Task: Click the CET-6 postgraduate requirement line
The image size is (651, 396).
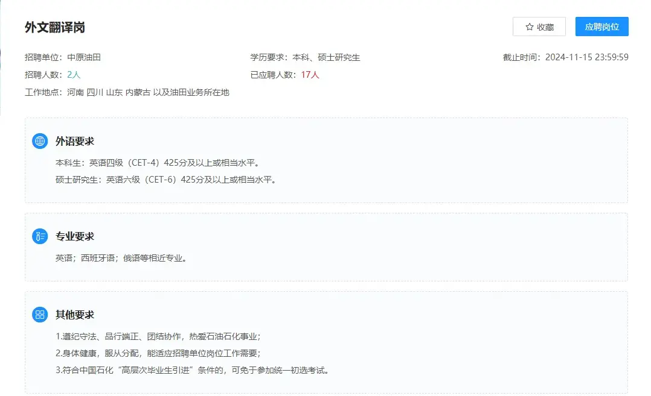Action: pos(166,180)
